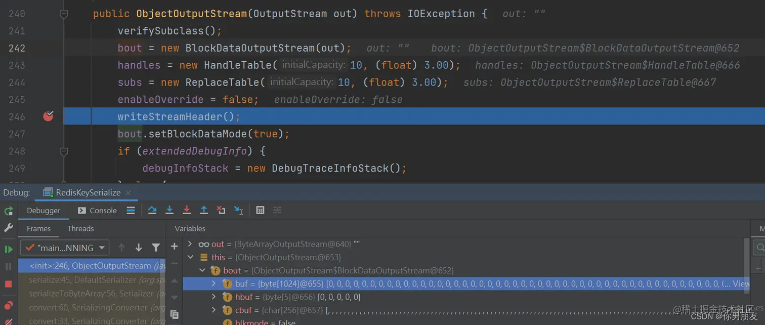Drop the current frame
The image size is (765, 325).
point(221,210)
